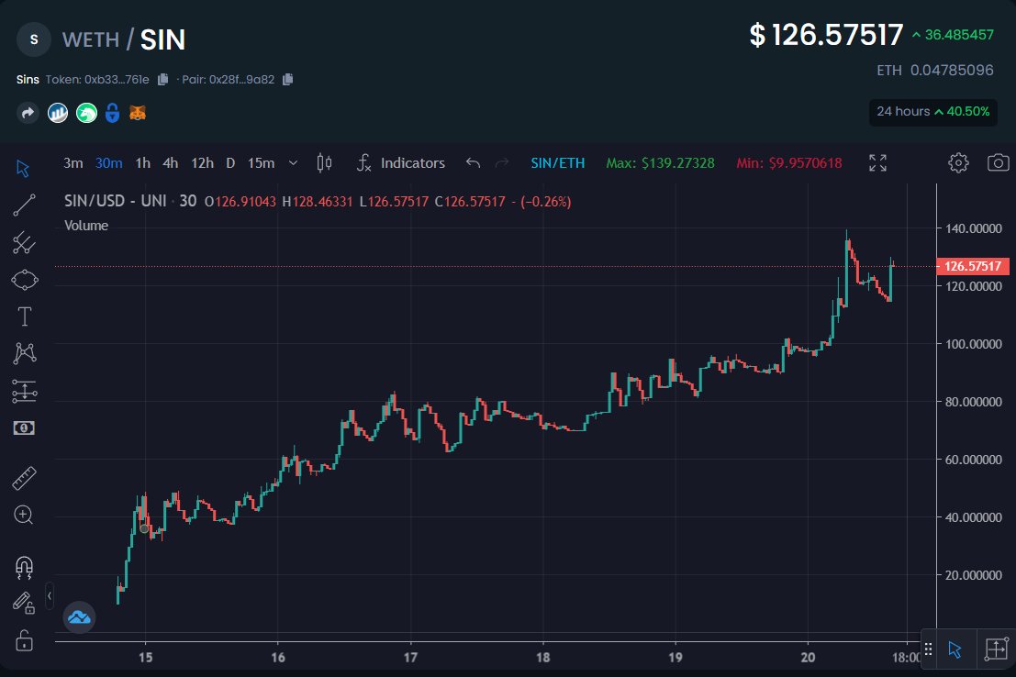1016x677 pixels.
Task: Switch to 15m timeframe
Action: pyautogui.click(x=262, y=163)
